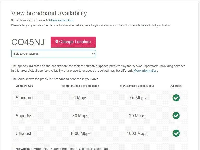Click the Standard broadband availability checkmark

[x=176, y=98]
